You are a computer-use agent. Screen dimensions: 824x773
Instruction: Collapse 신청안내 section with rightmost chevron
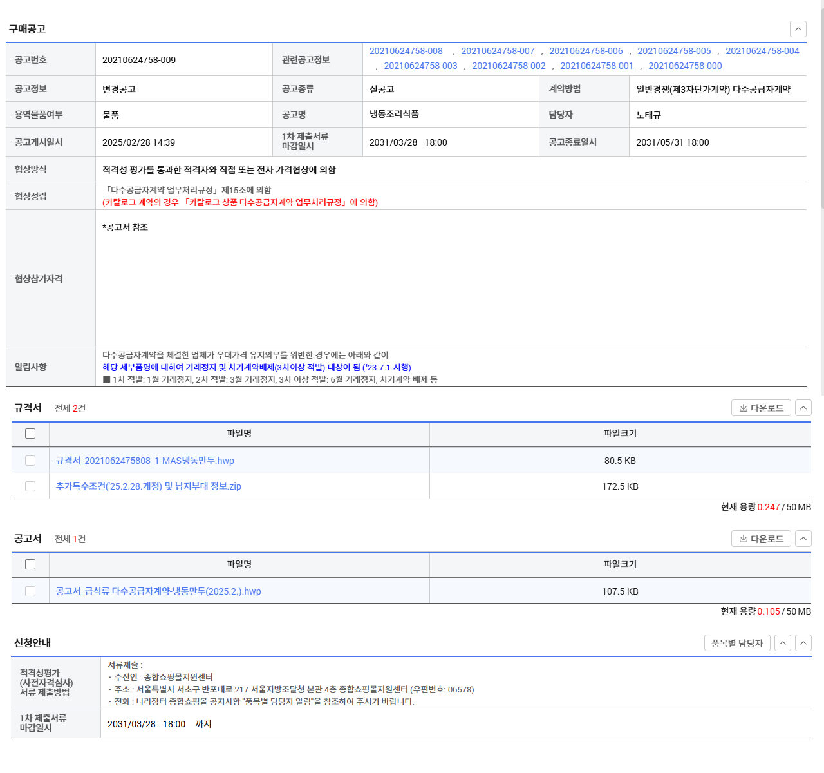pos(803,643)
